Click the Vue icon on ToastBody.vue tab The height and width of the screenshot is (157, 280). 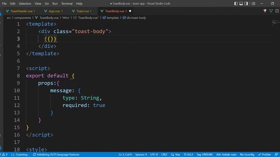(102, 11)
